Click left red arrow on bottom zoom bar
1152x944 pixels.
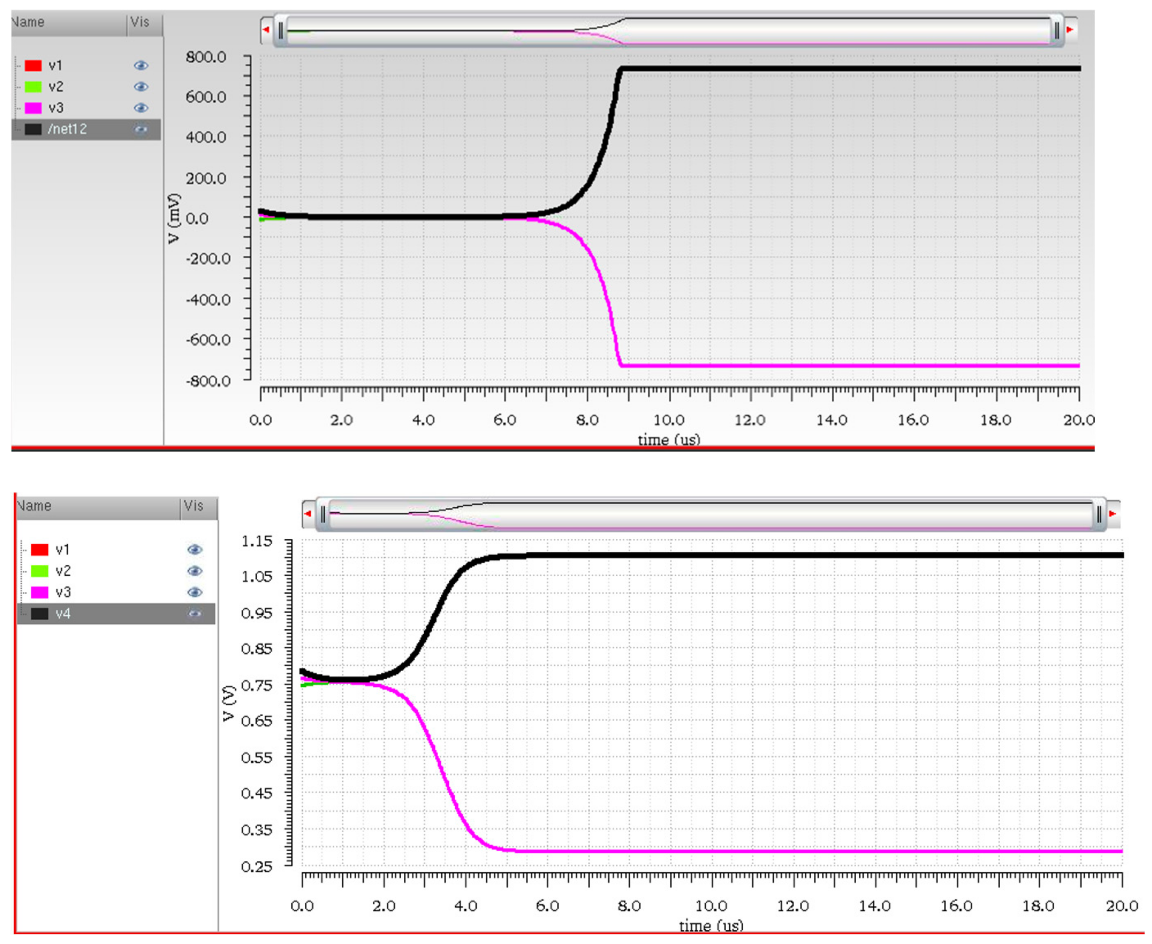click(x=308, y=513)
